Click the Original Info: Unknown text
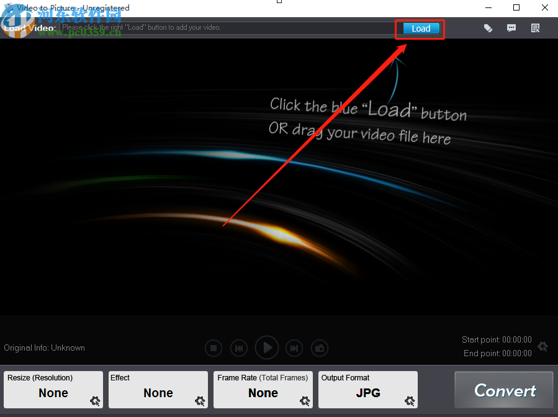Image resolution: width=558 pixels, height=417 pixels. click(x=45, y=347)
